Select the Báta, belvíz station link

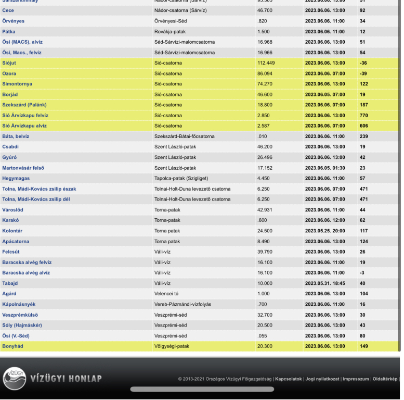16,136
